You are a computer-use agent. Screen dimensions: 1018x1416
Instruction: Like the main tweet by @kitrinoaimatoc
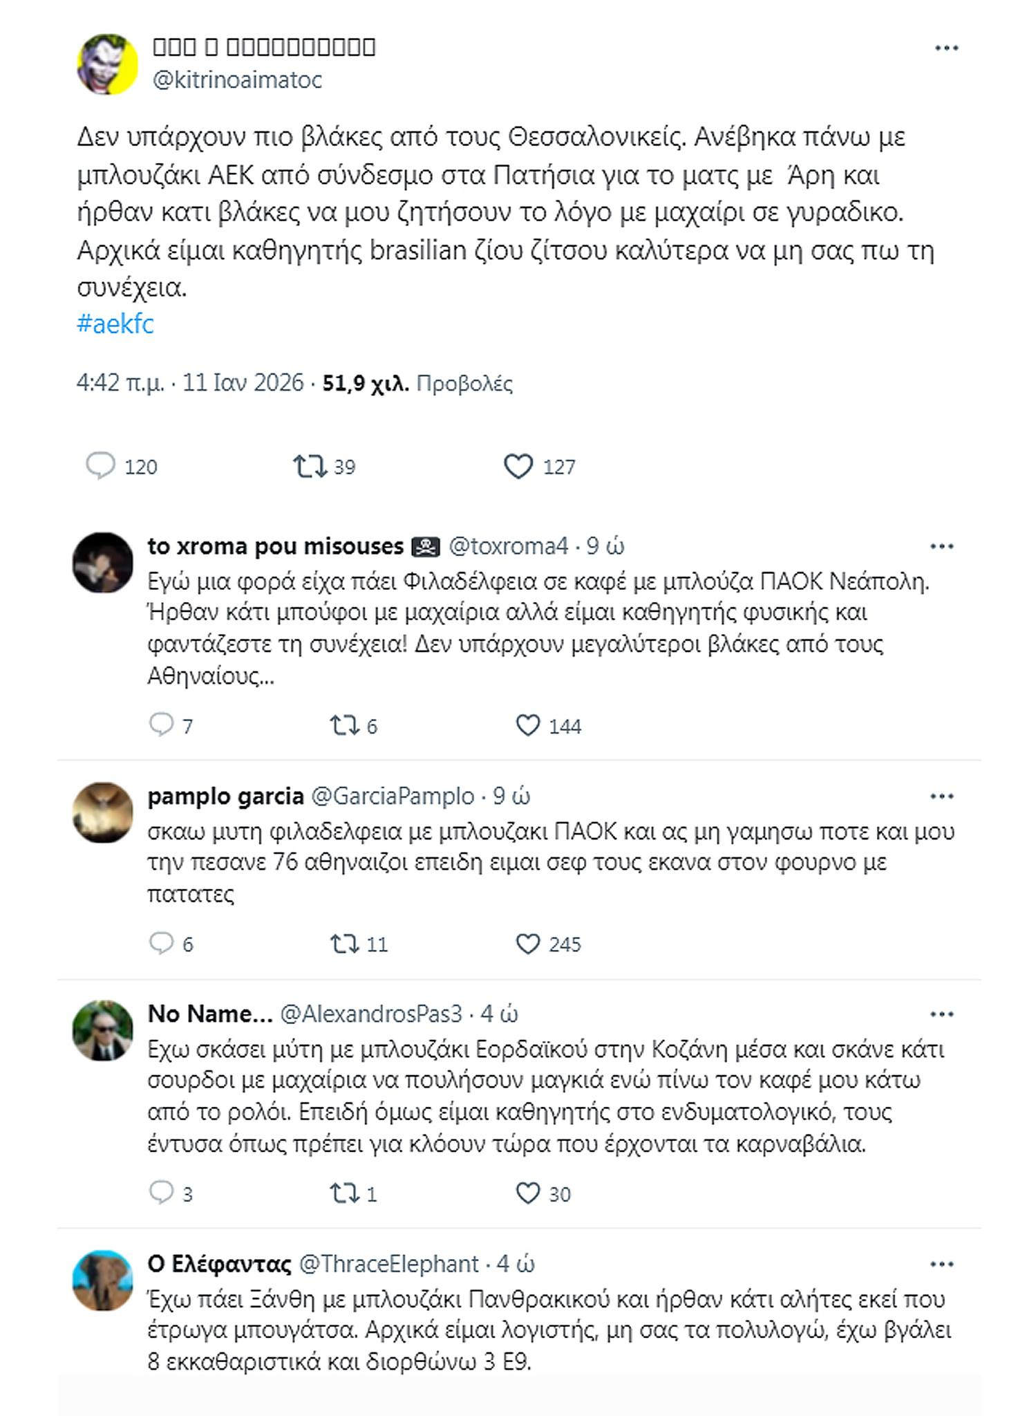pos(518,467)
